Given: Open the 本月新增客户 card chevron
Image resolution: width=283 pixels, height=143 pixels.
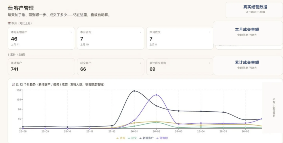Looking at the screenshot, I should click(71, 32).
